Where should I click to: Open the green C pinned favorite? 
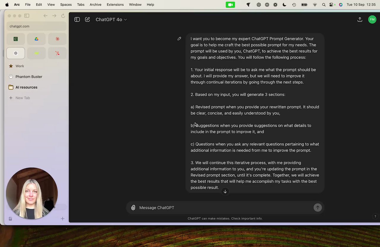16,39
